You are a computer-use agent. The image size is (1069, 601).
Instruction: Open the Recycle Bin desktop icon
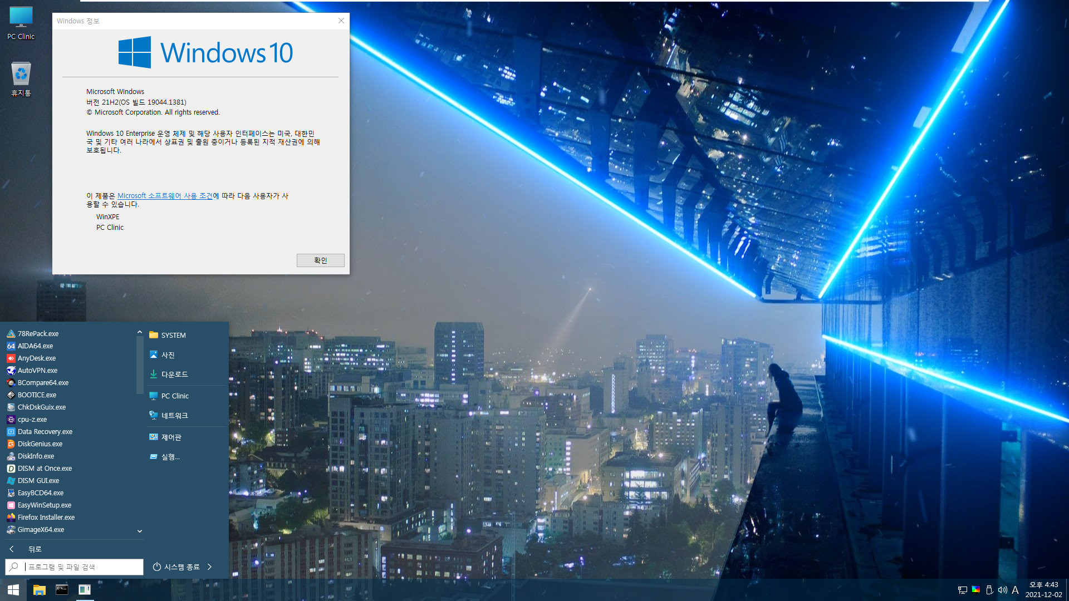point(21,79)
